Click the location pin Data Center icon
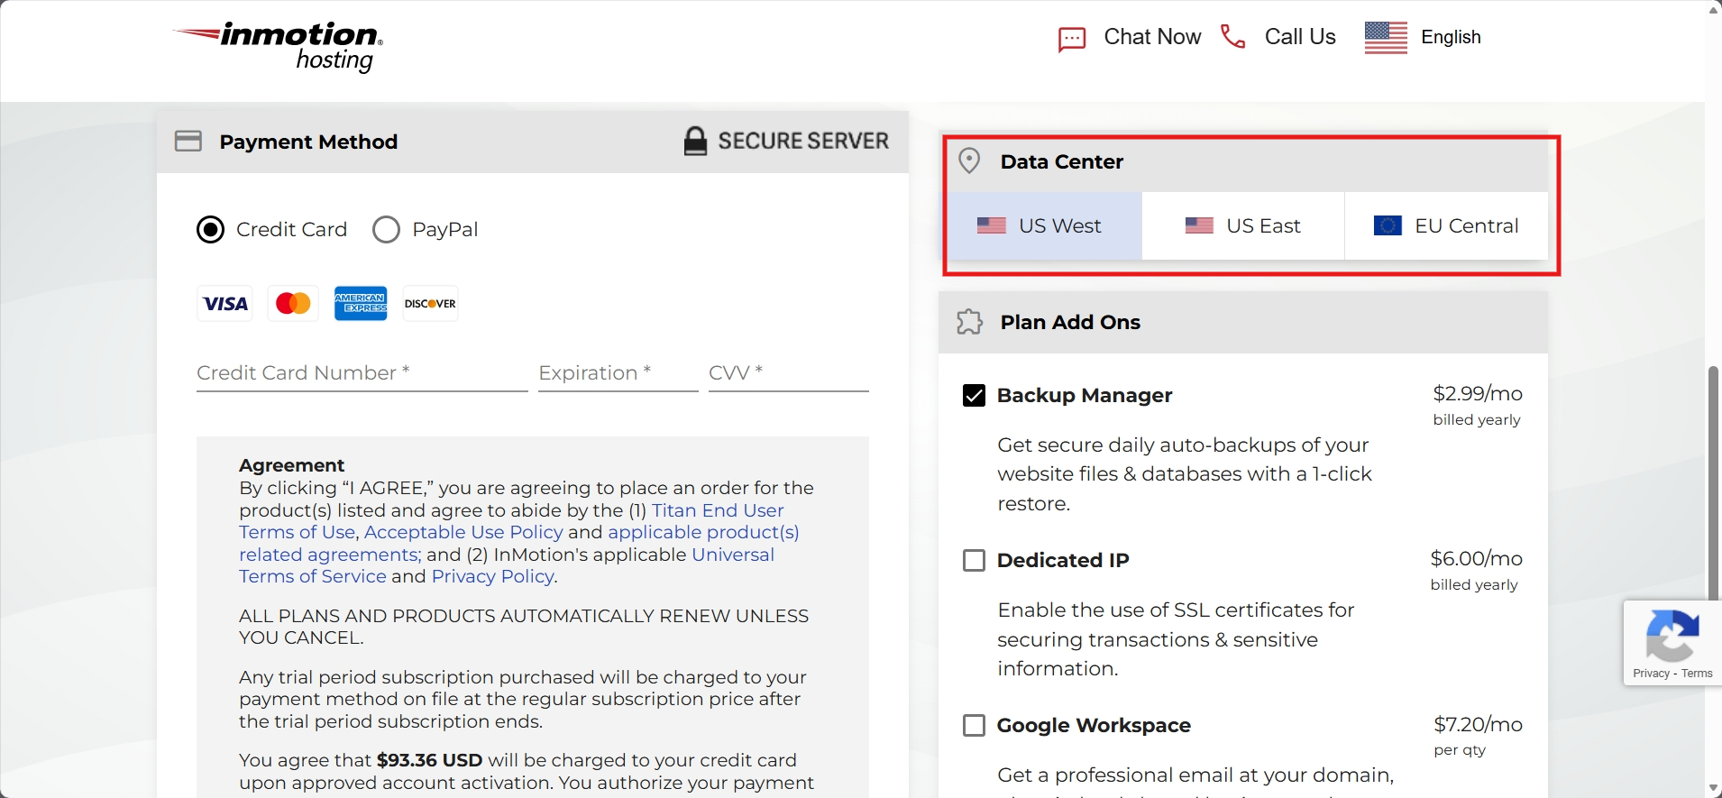Viewport: 1722px width, 798px height. 969,161
